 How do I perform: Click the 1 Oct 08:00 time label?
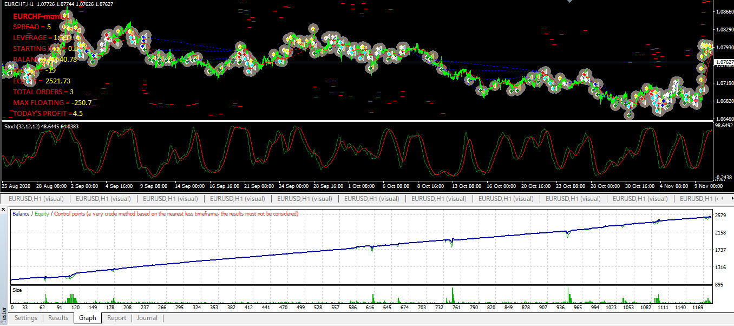(x=362, y=186)
